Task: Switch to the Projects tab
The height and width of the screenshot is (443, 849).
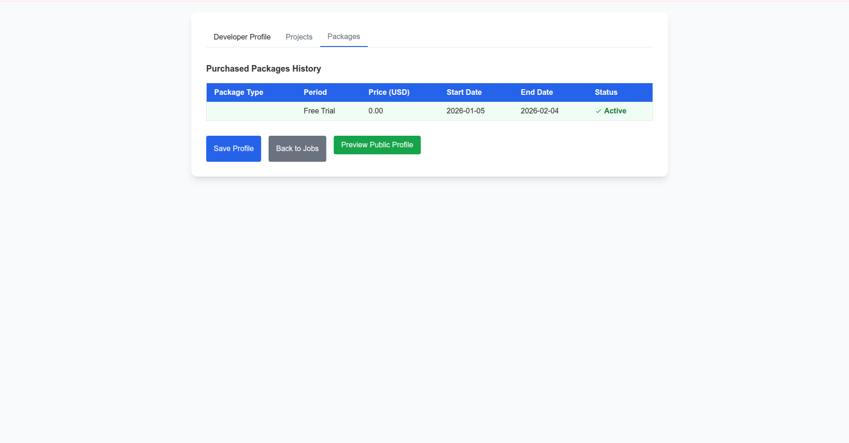Action: tap(299, 37)
